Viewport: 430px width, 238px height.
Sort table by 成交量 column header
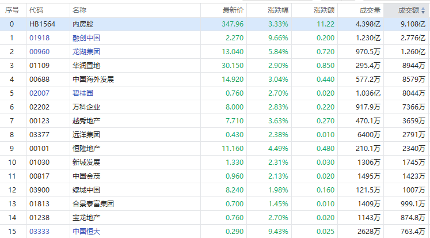click(x=370, y=10)
